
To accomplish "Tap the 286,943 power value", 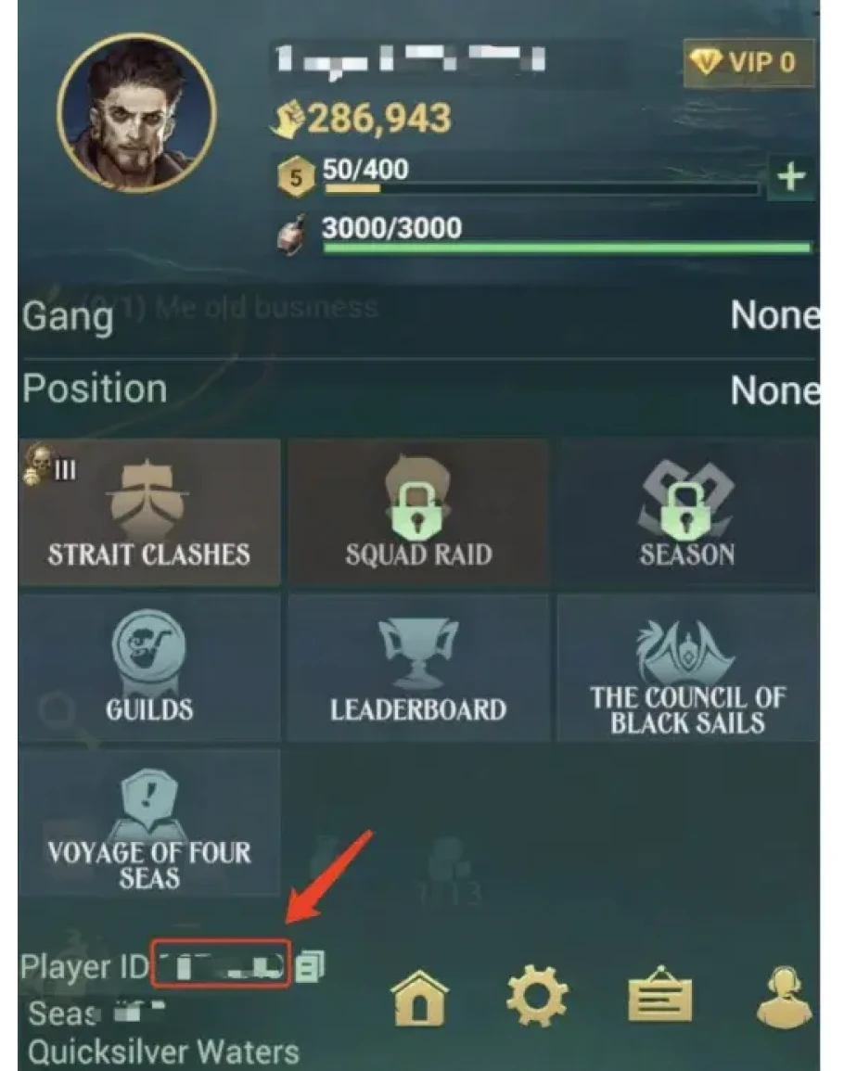I will 378,119.
